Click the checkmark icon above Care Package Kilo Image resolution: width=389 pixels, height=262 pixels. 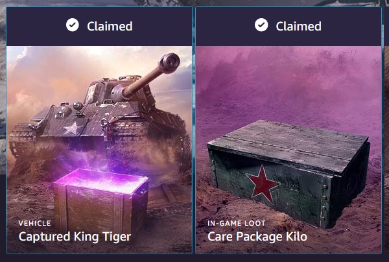[x=261, y=25]
